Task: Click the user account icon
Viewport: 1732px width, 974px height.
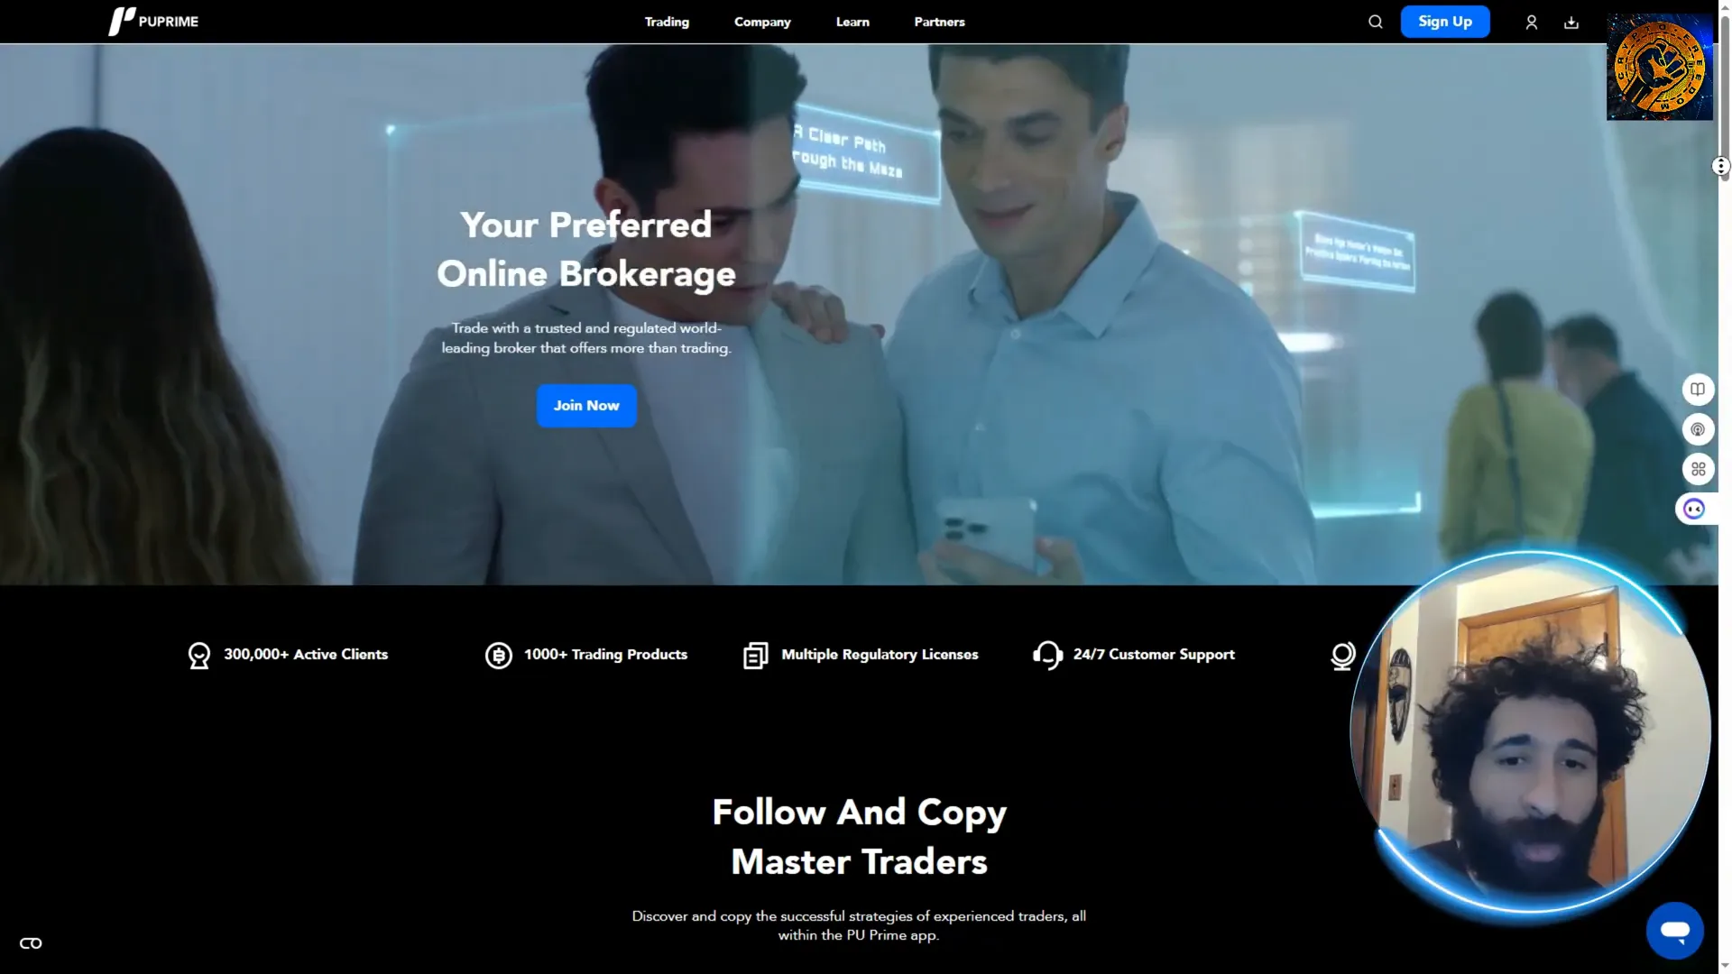Action: coord(1531,23)
